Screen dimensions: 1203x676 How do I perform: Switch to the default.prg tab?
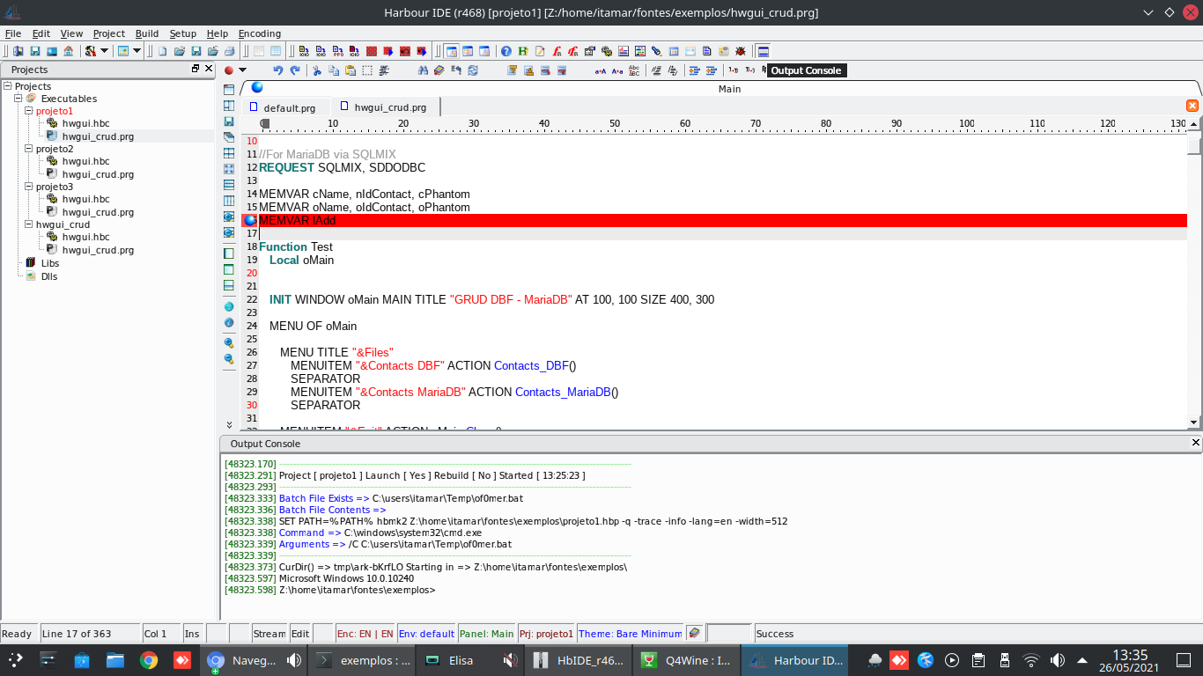coord(289,108)
